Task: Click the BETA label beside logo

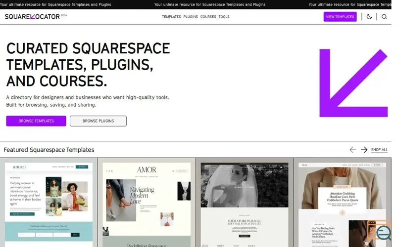Action: 64,15
